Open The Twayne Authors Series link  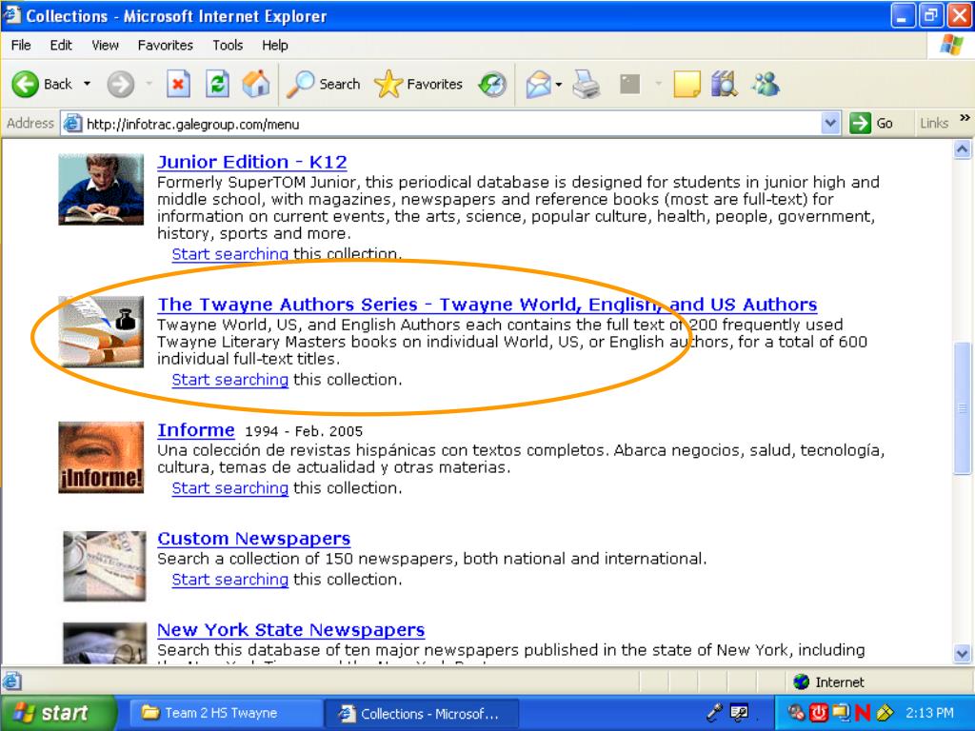tap(487, 305)
